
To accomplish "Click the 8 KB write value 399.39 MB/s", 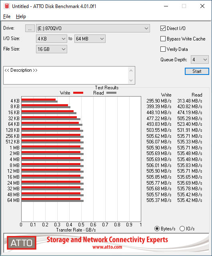I will coord(159,107).
